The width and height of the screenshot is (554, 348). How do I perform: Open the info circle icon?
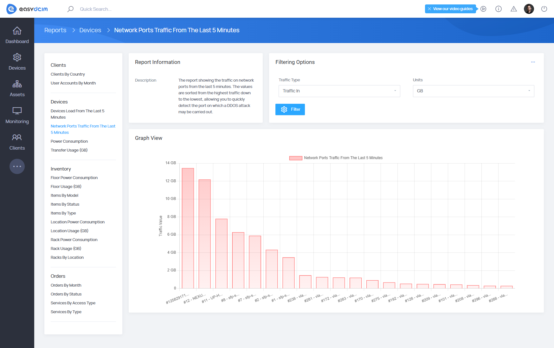tap(499, 9)
